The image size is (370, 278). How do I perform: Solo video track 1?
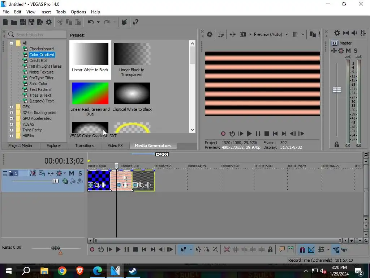(x=80, y=173)
